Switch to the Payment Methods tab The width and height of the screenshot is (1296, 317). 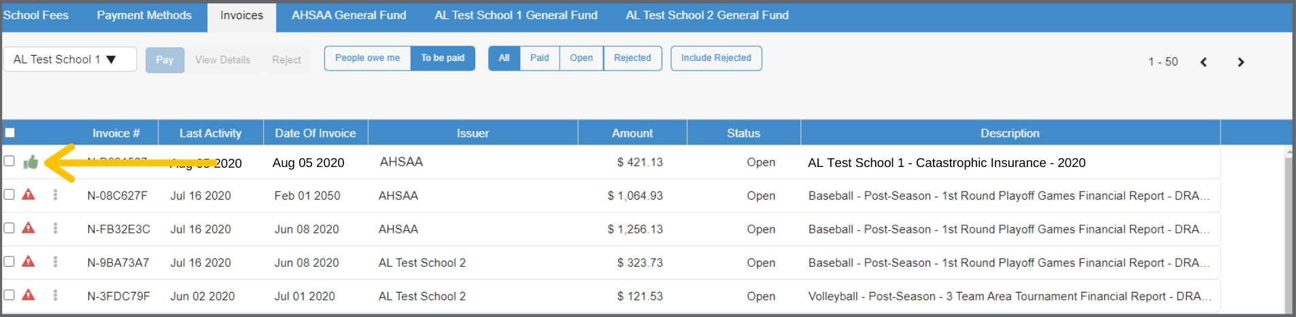pos(144,16)
